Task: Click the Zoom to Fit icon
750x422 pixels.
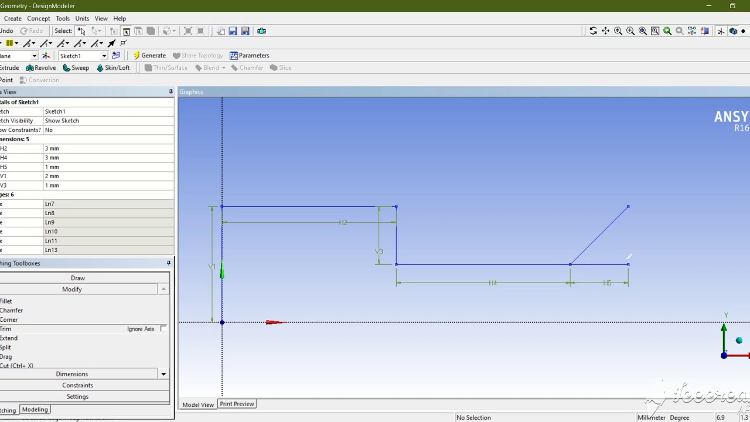Action: pyautogui.click(x=643, y=31)
